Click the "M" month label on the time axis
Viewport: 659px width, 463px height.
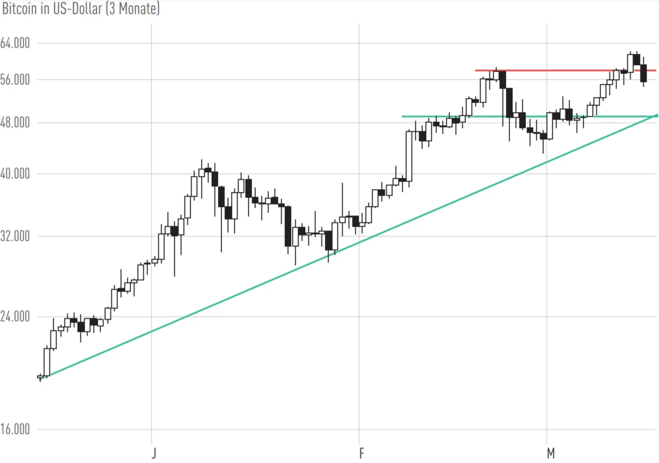click(x=549, y=453)
